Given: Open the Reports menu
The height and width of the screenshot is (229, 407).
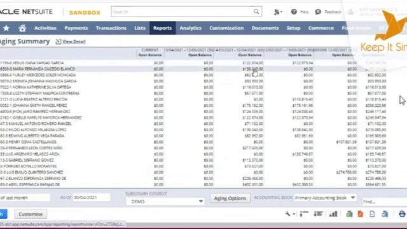Looking at the screenshot, I should 163,28.
